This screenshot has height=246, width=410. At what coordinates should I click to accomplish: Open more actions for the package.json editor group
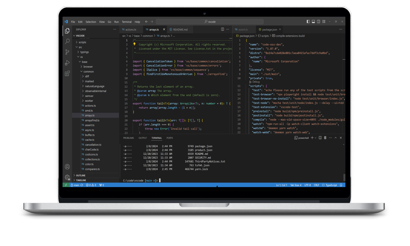tap(341, 29)
